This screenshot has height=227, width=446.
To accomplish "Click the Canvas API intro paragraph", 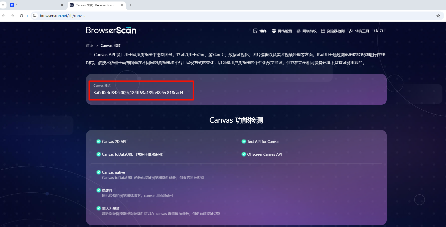I will [x=235, y=59].
